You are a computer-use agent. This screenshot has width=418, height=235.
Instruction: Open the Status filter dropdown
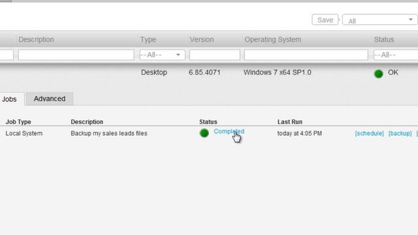pyautogui.click(x=396, y=55)
